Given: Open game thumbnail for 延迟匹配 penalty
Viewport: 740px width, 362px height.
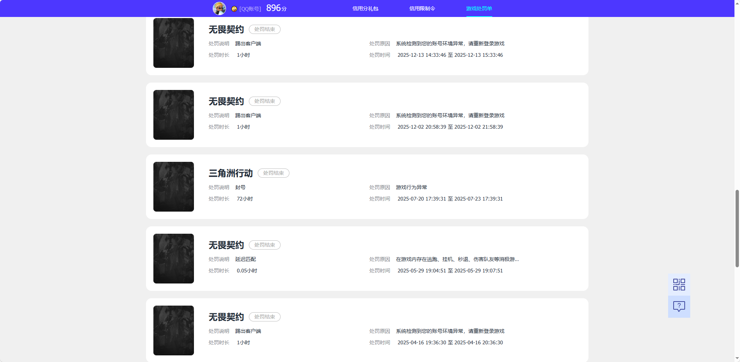Looking at the screenshot, I should click(174, 258).
